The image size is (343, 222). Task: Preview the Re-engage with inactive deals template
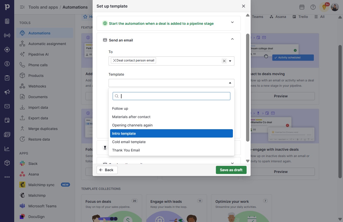(281, 172)
